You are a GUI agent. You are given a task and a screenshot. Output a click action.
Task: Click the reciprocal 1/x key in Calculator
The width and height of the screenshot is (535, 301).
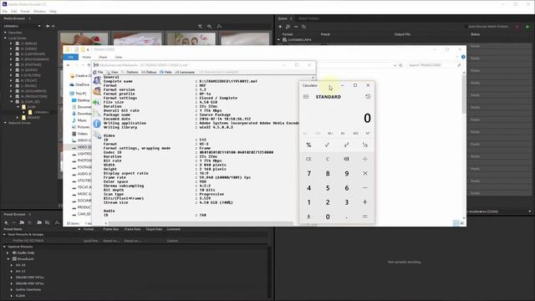click(x=365, y=145)
